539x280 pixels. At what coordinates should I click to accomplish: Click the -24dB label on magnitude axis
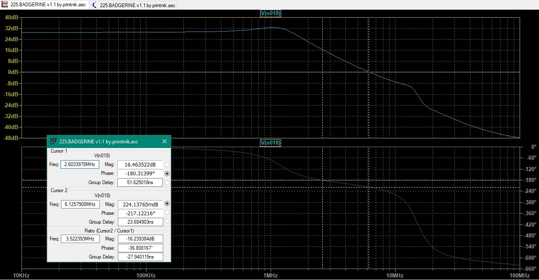(11, 105)
